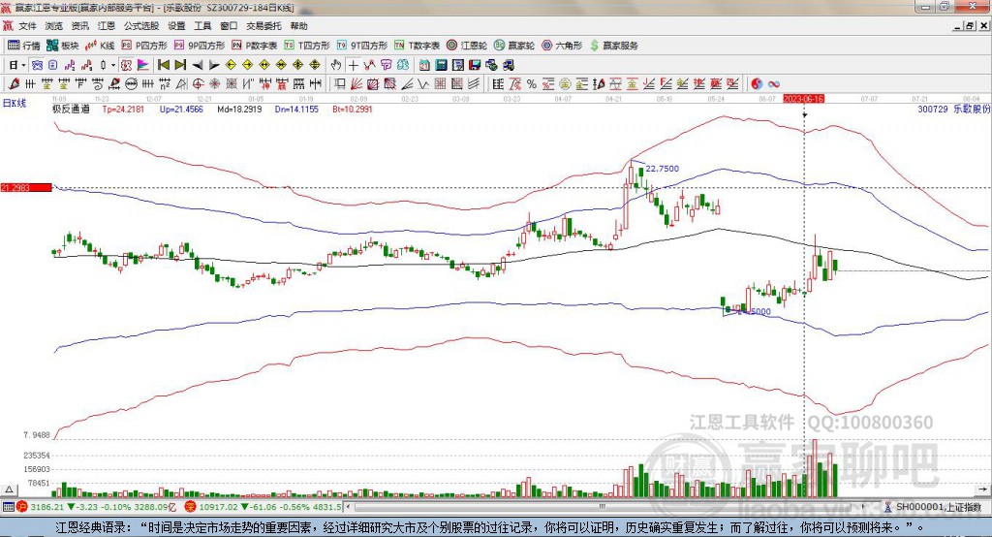
Task: Open the calculator icon
Action: 441,65
